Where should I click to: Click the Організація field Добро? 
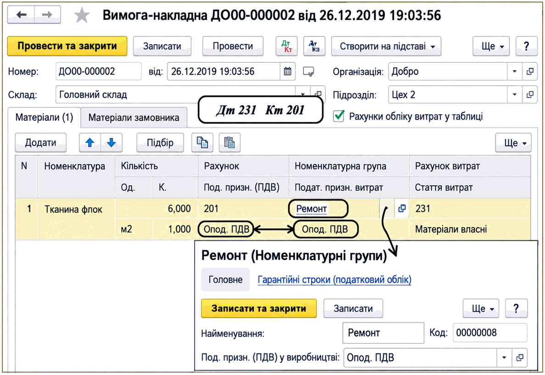[x=448, y=72]
